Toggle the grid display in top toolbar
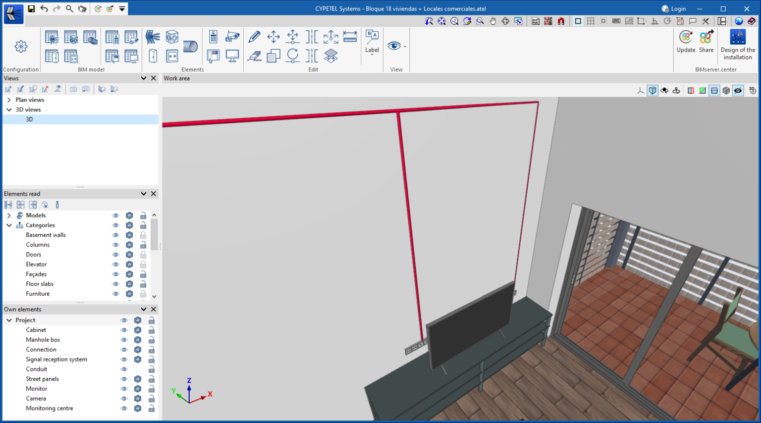This screenshot has height=423, width=761. pyautogui.click(x=591, y=21)
